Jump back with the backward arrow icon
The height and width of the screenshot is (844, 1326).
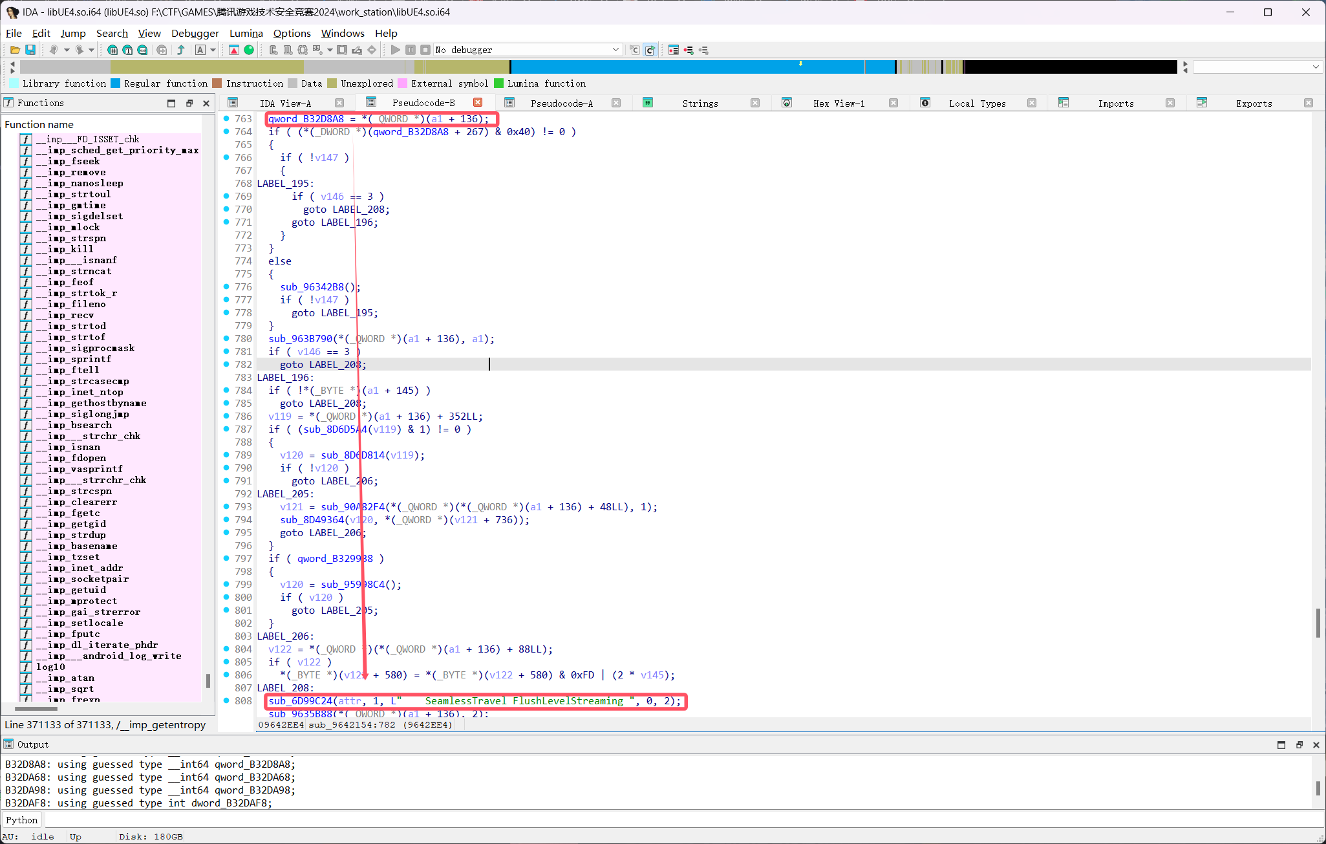54,50
